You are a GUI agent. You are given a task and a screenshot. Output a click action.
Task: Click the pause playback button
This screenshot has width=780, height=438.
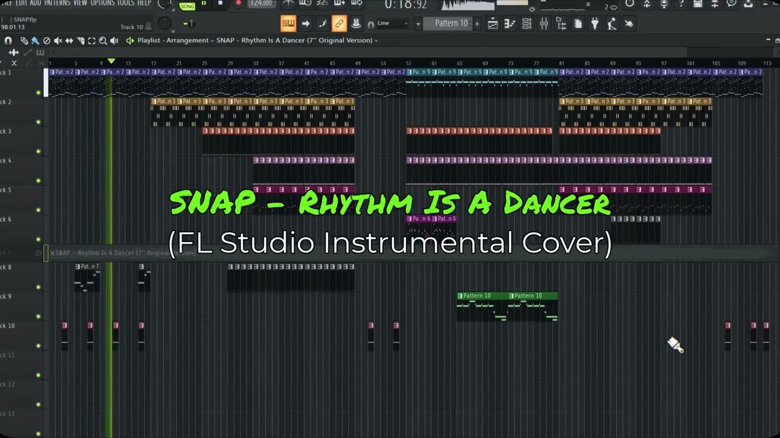point(204,4)
